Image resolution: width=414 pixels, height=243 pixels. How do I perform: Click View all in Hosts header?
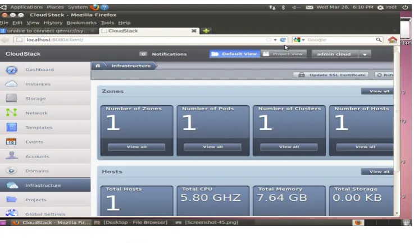[x=377, y=172]
